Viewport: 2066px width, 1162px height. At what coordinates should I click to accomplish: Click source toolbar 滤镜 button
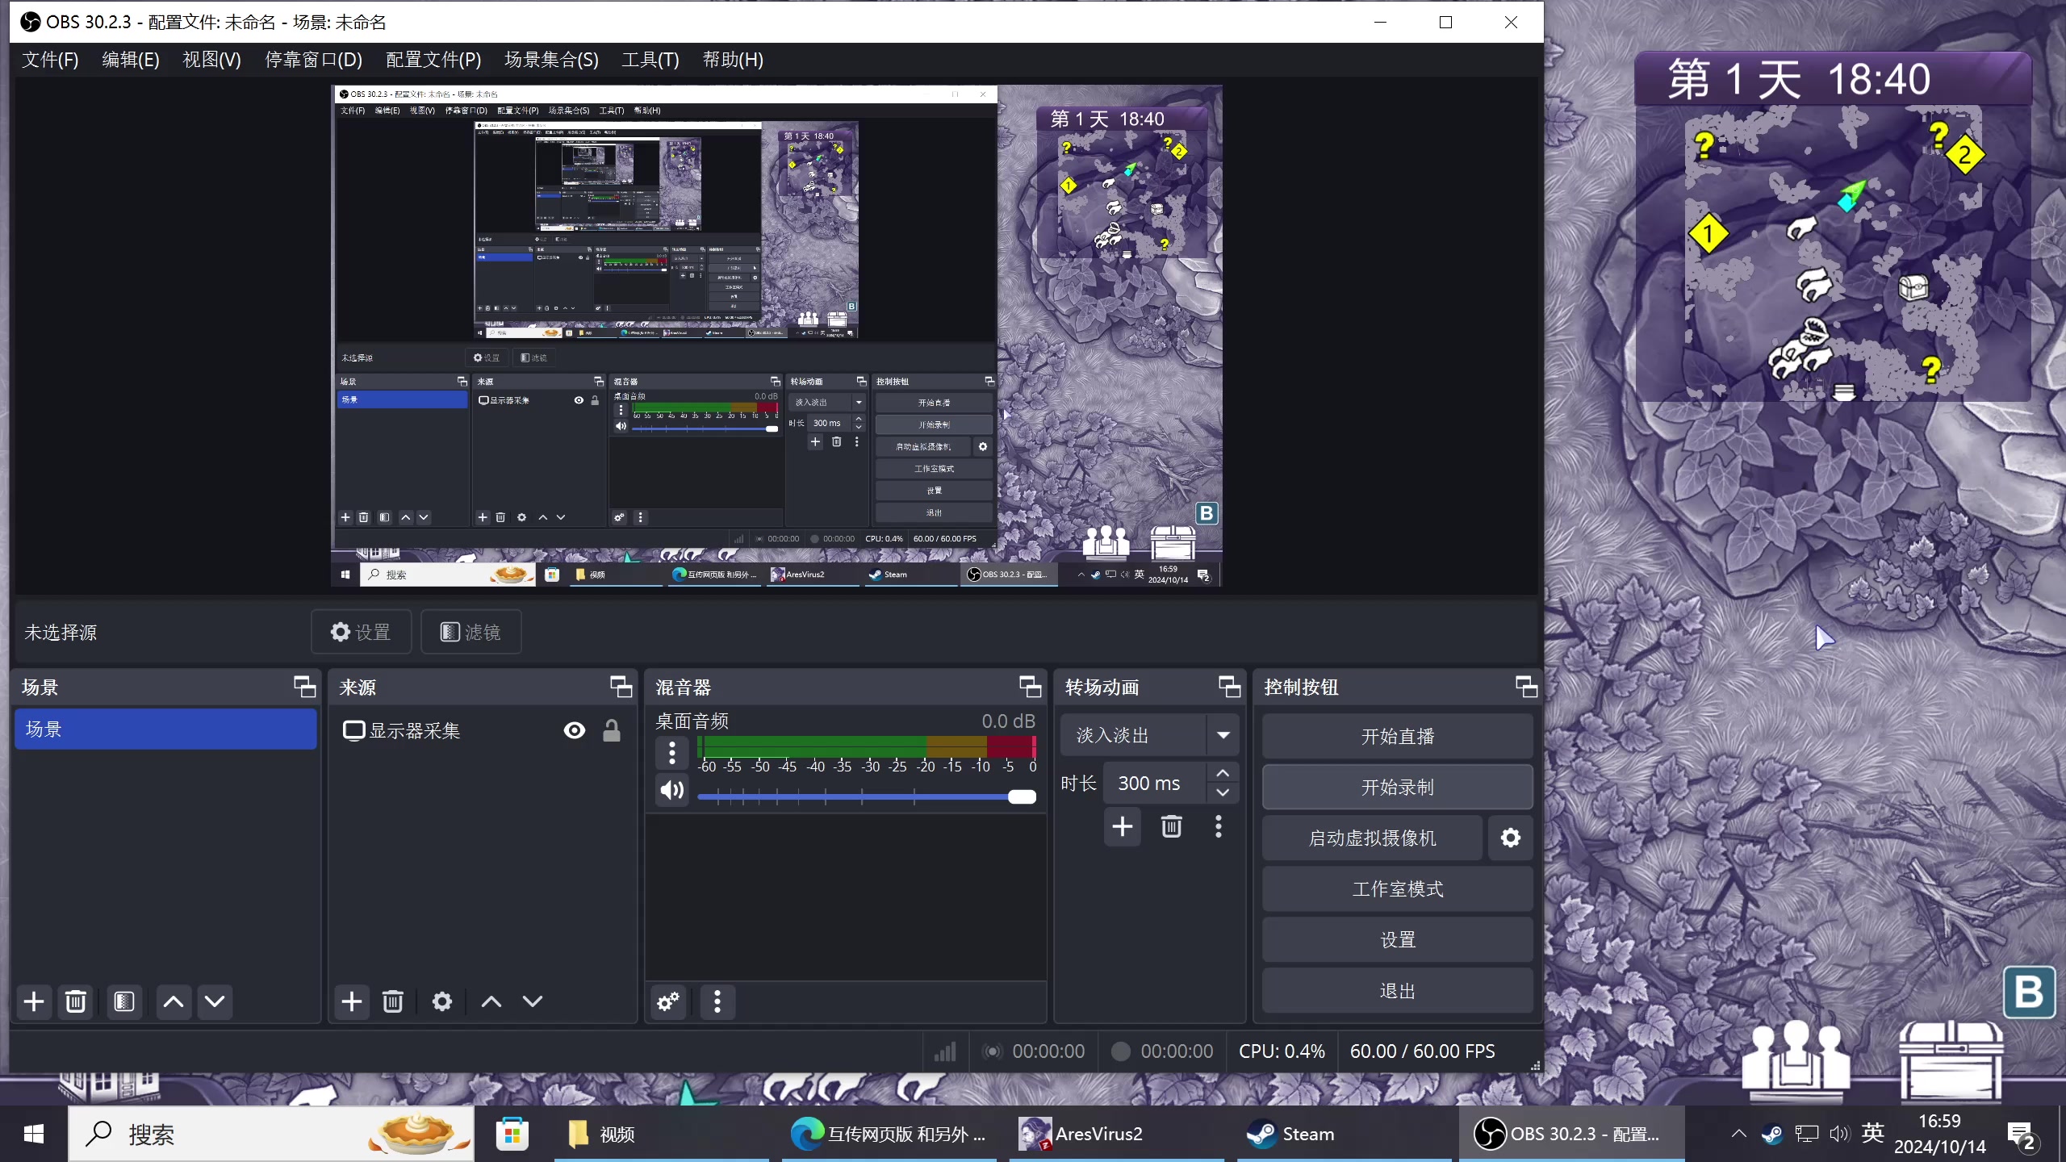click(471, 632)
